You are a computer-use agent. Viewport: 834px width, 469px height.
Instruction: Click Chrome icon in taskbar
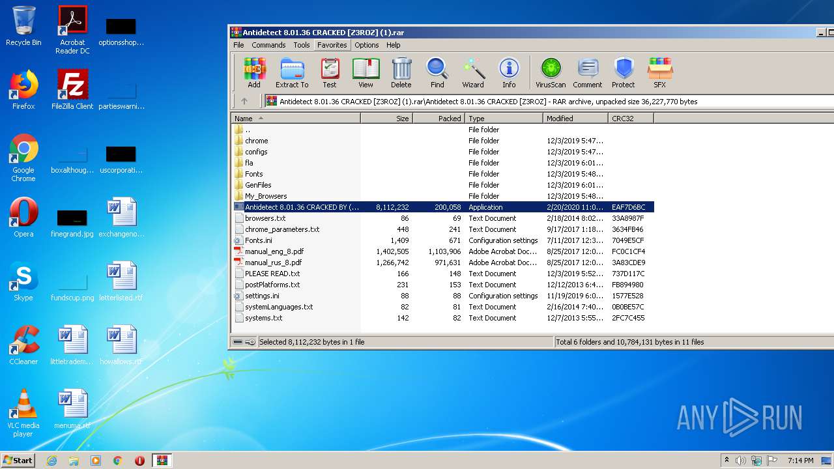[x=118, y=461]
